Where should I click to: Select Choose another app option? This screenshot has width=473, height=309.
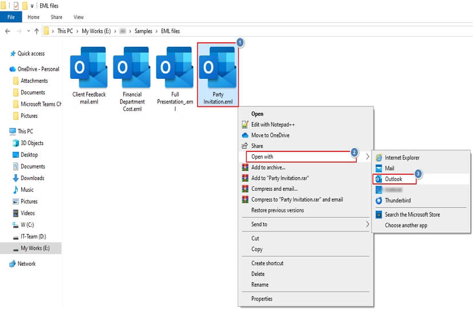406,226
